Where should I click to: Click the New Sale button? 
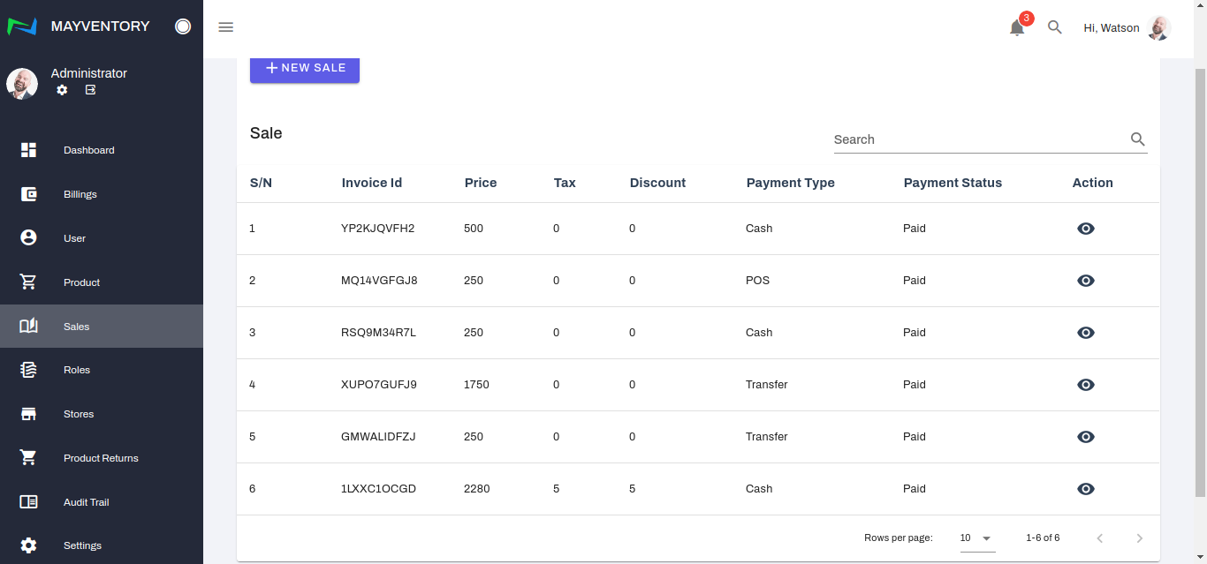tap(305, 68)
